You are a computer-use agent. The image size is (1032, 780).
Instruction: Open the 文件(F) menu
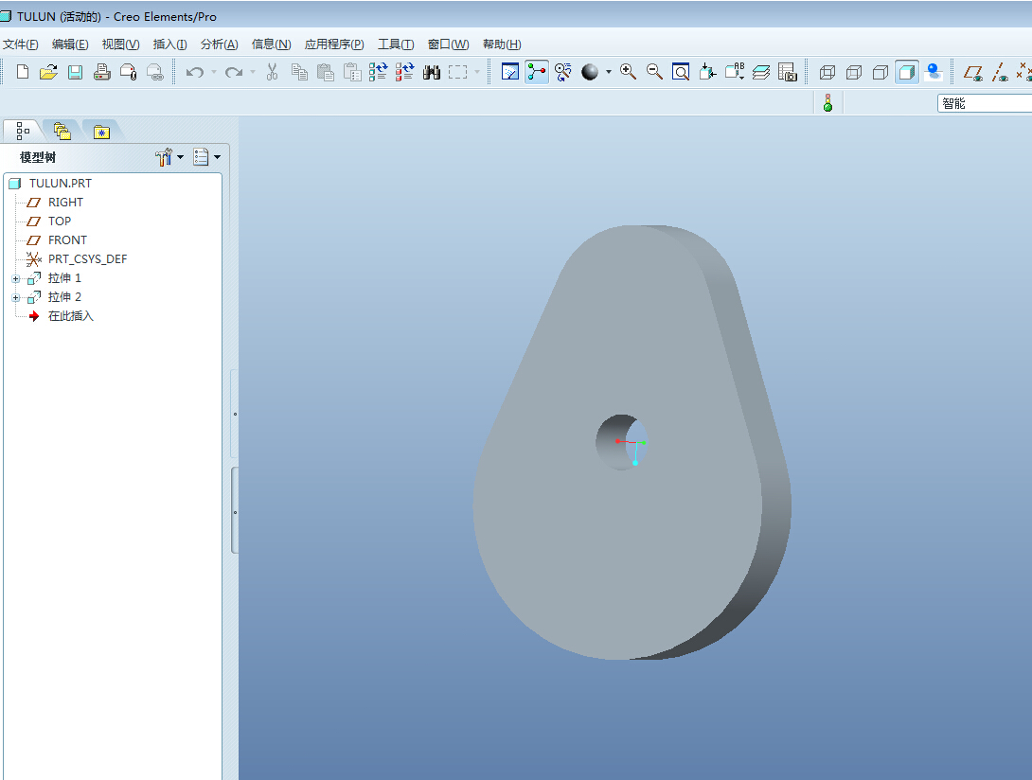[x=21, y=44]
